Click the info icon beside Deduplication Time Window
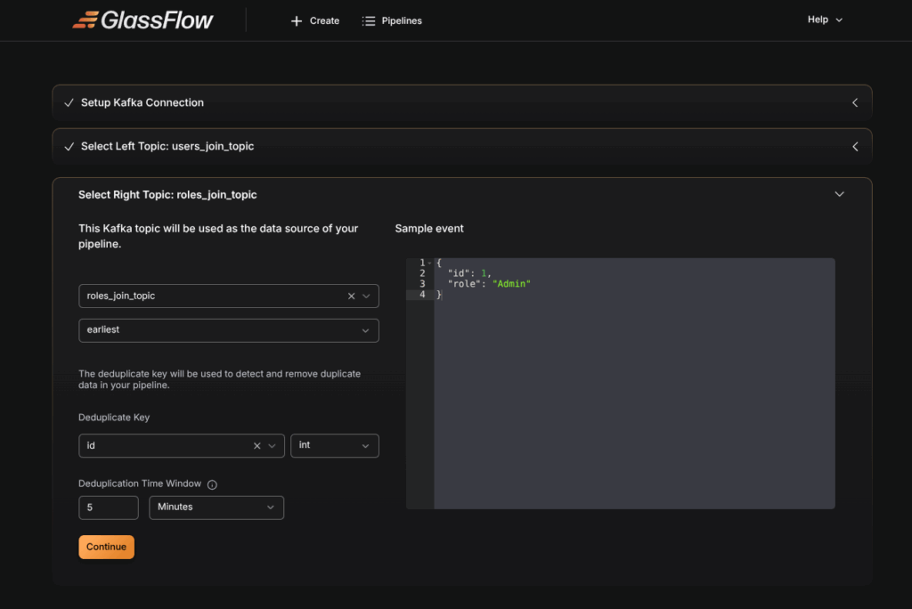 [212, 484]
